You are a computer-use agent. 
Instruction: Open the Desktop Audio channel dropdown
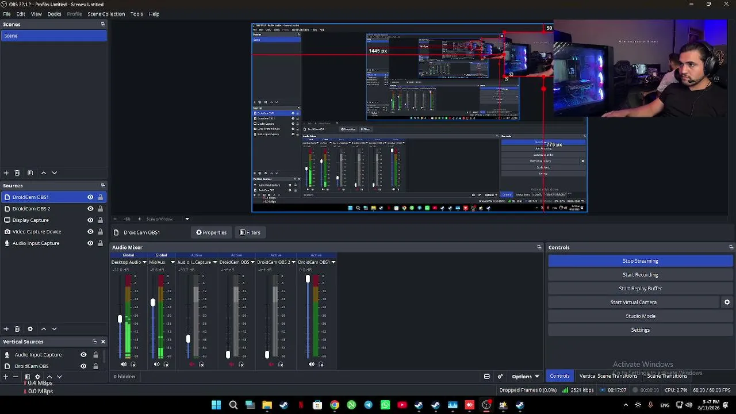144,262
